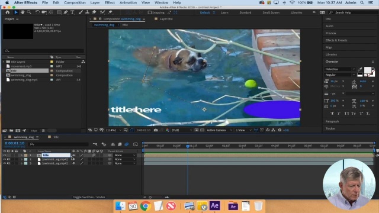Click the white fill color swatch
This screenshot has width=379, height=213.
click(367, 70)
